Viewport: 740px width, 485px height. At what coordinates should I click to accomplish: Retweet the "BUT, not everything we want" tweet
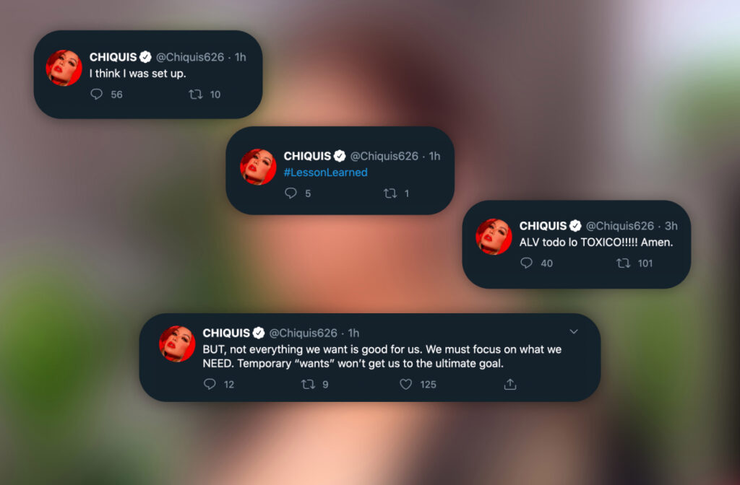(x=308, y=384)
